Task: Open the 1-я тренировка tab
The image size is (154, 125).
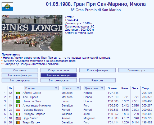Action: pos(20,80)
